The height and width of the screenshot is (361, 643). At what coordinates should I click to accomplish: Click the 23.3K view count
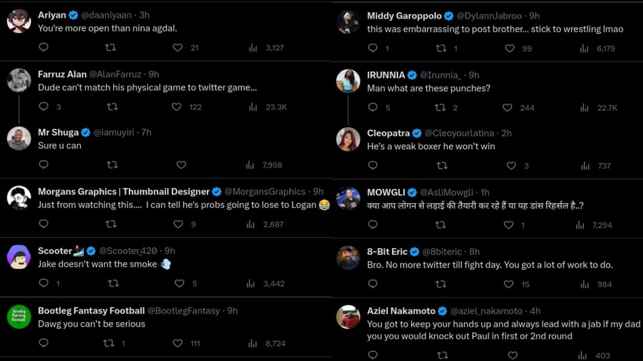(276, 106)
